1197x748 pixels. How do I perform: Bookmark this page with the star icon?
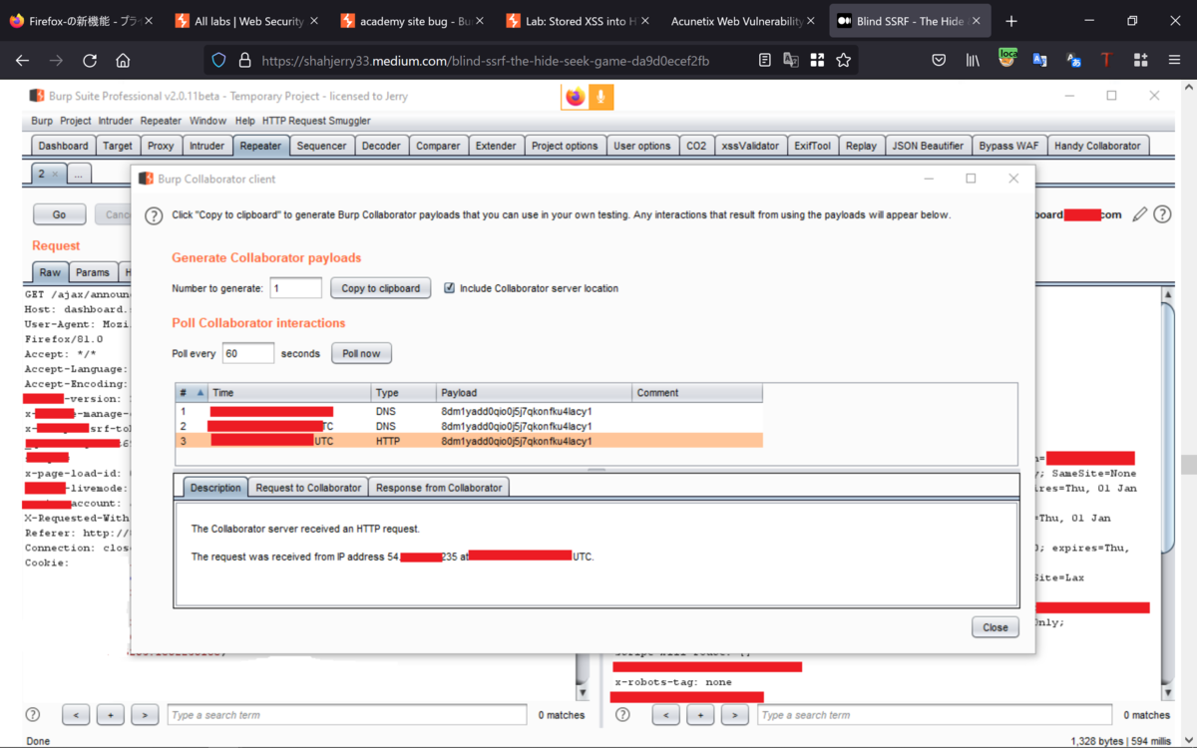(844, 61)
